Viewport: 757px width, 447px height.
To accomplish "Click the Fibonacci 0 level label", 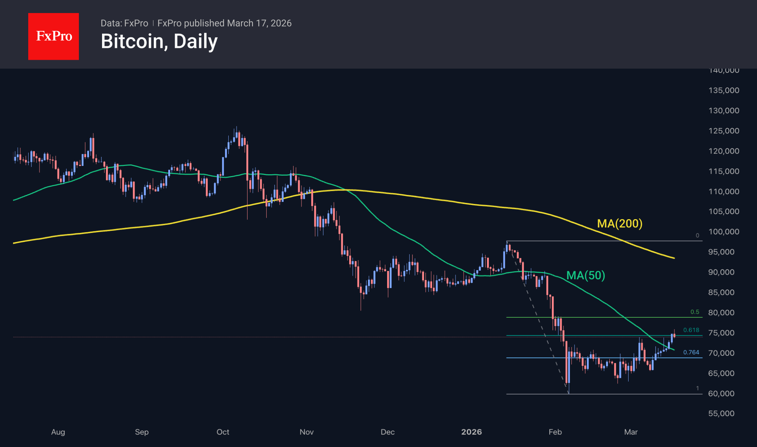I will coord(697,235).
